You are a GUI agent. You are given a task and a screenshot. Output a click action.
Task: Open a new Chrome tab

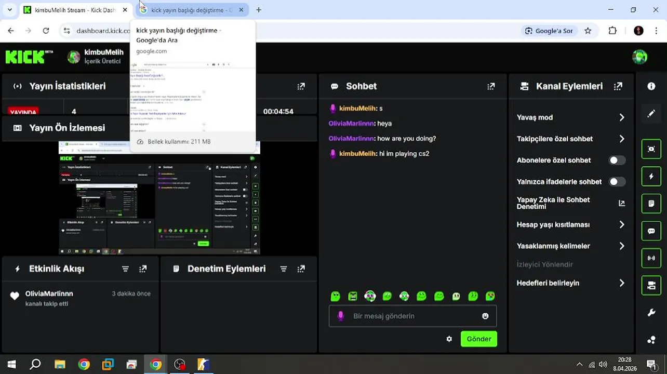pos(259,10)
